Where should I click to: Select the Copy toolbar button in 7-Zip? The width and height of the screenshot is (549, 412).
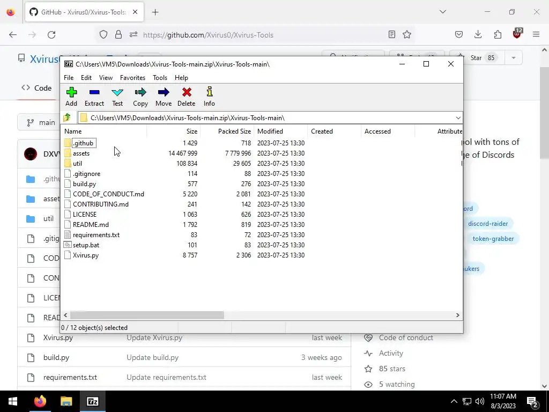click(x=140, y=97)
